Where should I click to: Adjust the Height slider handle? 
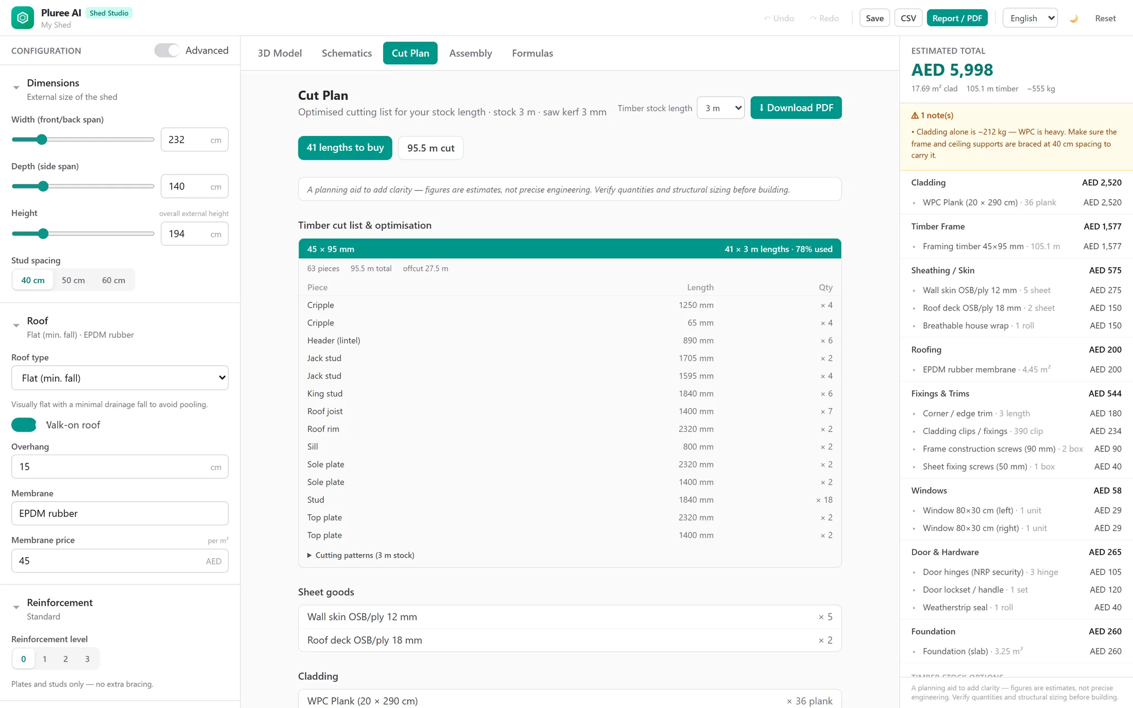point(43,234)
